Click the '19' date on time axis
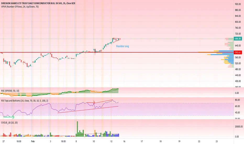Viewport: 244px width, 144px height. pyautogui.click(x=179, y=141)
